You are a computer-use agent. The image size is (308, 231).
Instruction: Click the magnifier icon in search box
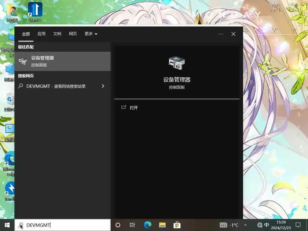point(21,225)
